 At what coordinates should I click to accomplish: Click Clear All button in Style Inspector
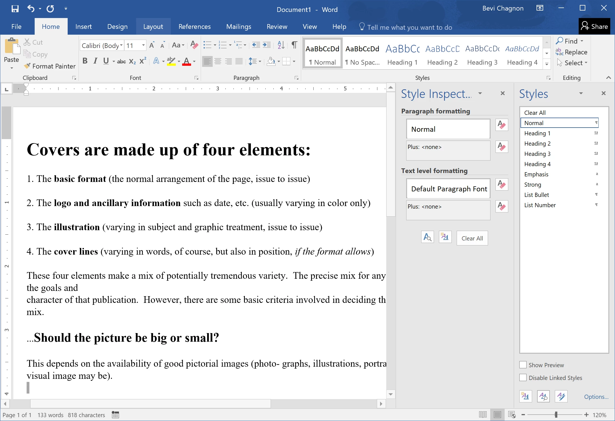click(472, 238)
